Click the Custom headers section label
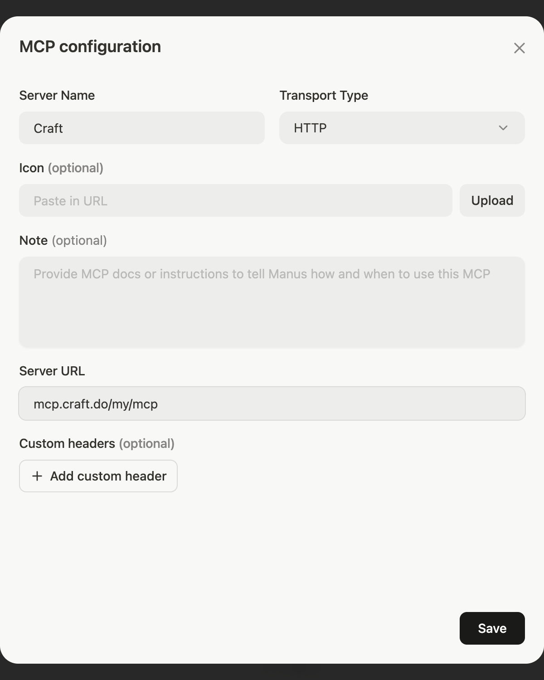Screen dimensions: 544x680 coord(97,443)
